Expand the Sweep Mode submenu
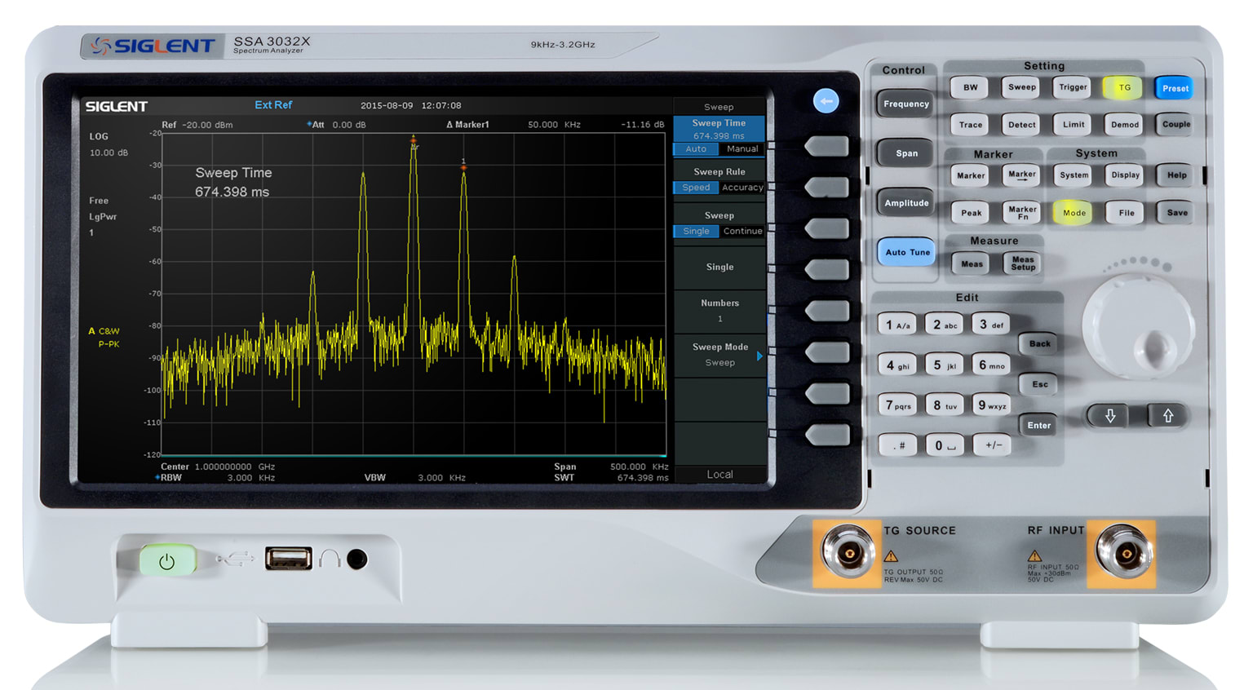 coord(719,355)
